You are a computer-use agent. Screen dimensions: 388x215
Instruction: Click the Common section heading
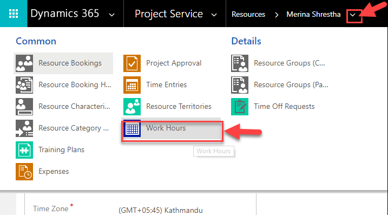(36, 41)
